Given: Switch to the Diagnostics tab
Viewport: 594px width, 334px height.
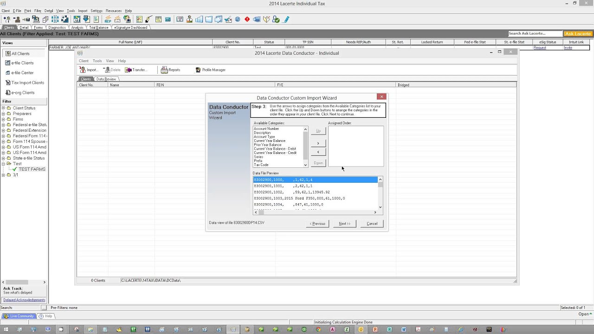Looking at the screenshot, I should [x=57, y=27].
